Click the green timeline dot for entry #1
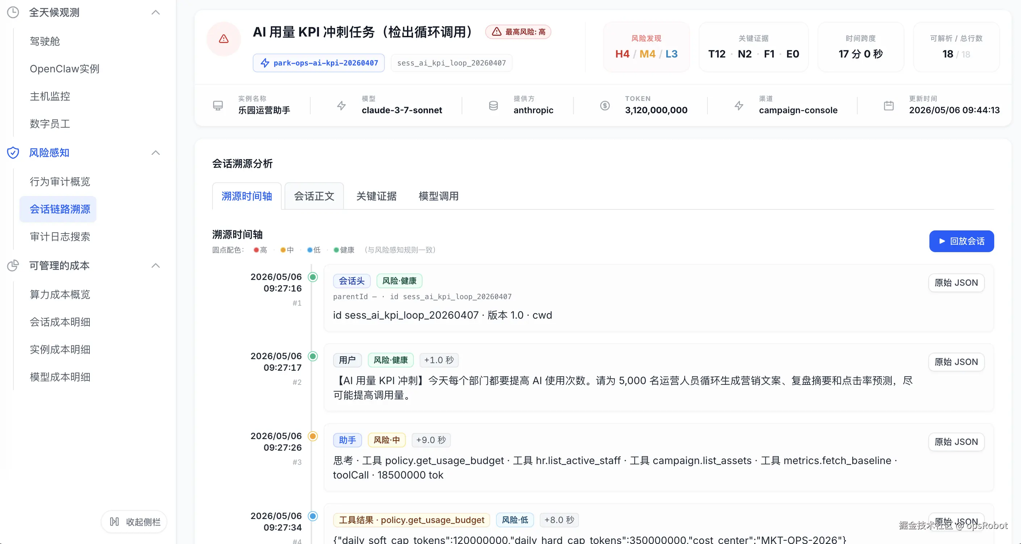1021x544 pixels. (x=313, y=277)
